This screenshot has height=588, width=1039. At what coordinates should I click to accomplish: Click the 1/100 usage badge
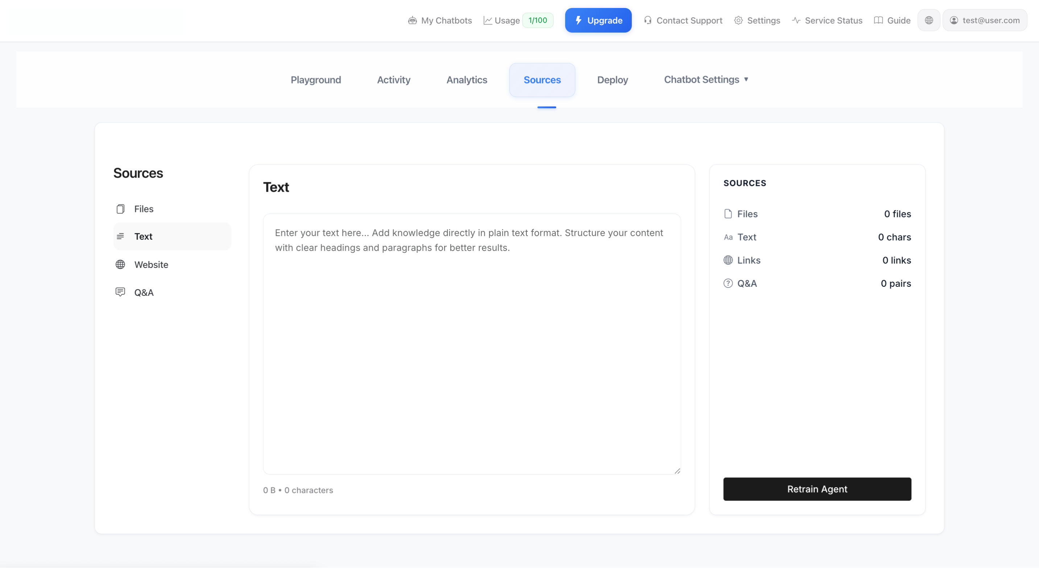(x=538, y=20)
